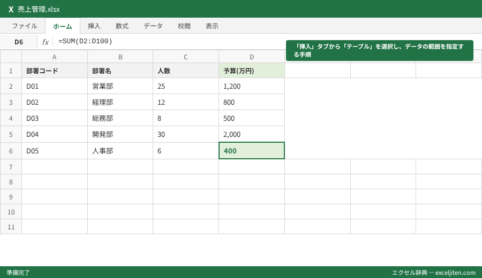Select the cell with value 12

pyautogui.click(x=186, y=102)
